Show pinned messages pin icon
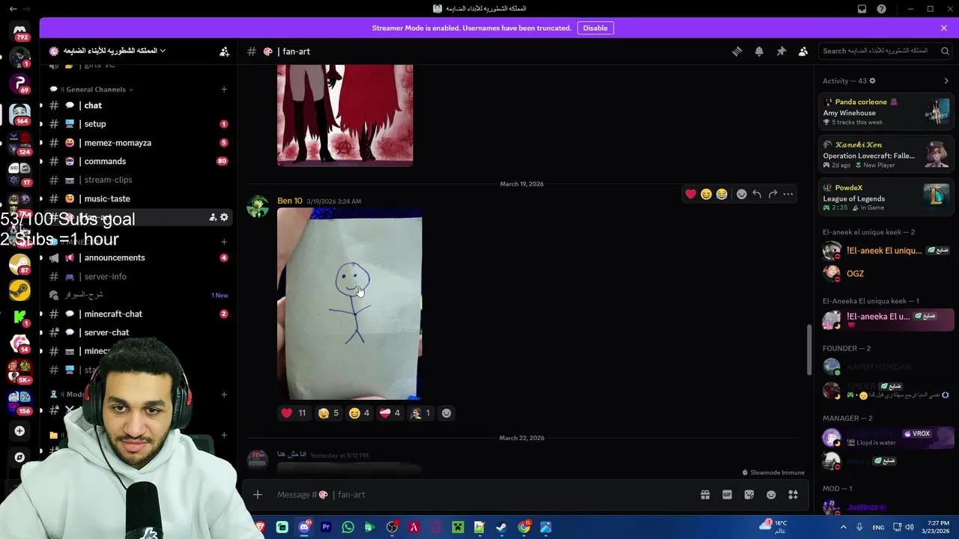 point(781,52)
